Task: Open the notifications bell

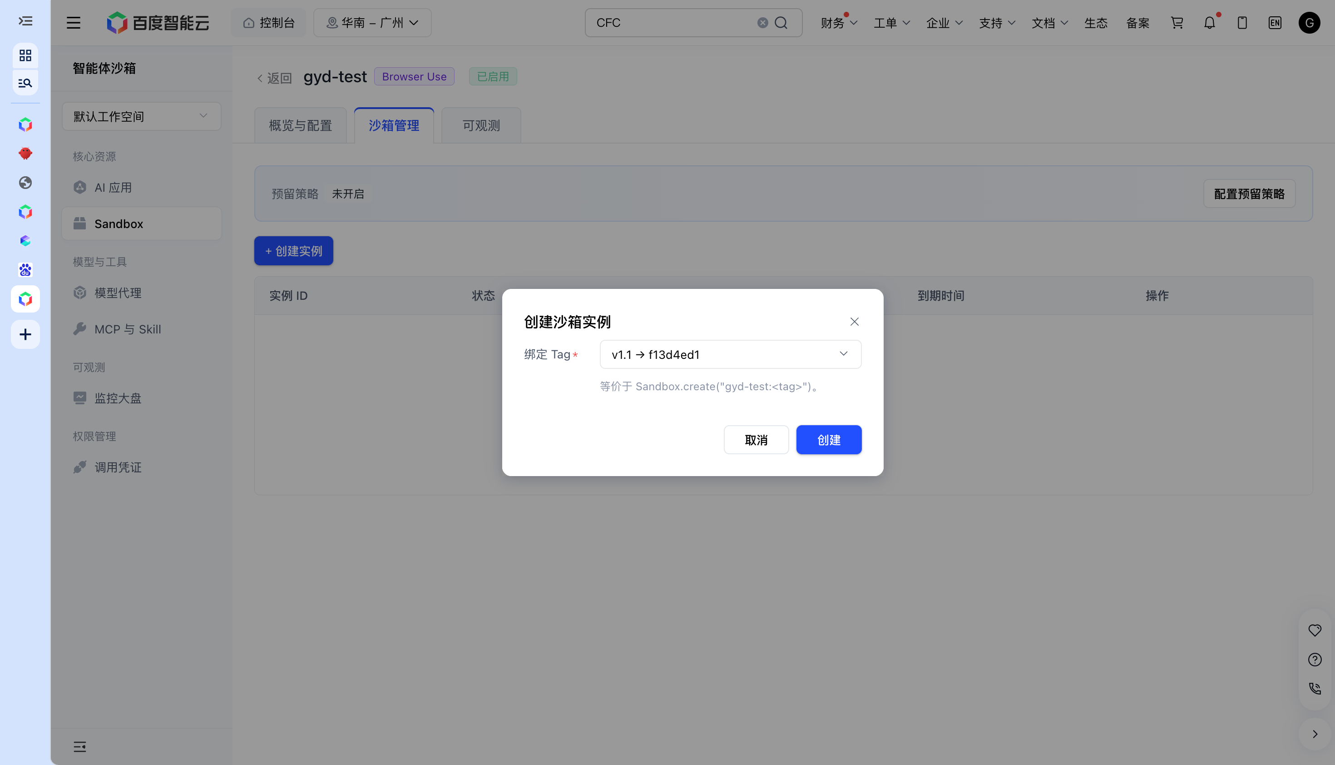Action: (1210, 23)
